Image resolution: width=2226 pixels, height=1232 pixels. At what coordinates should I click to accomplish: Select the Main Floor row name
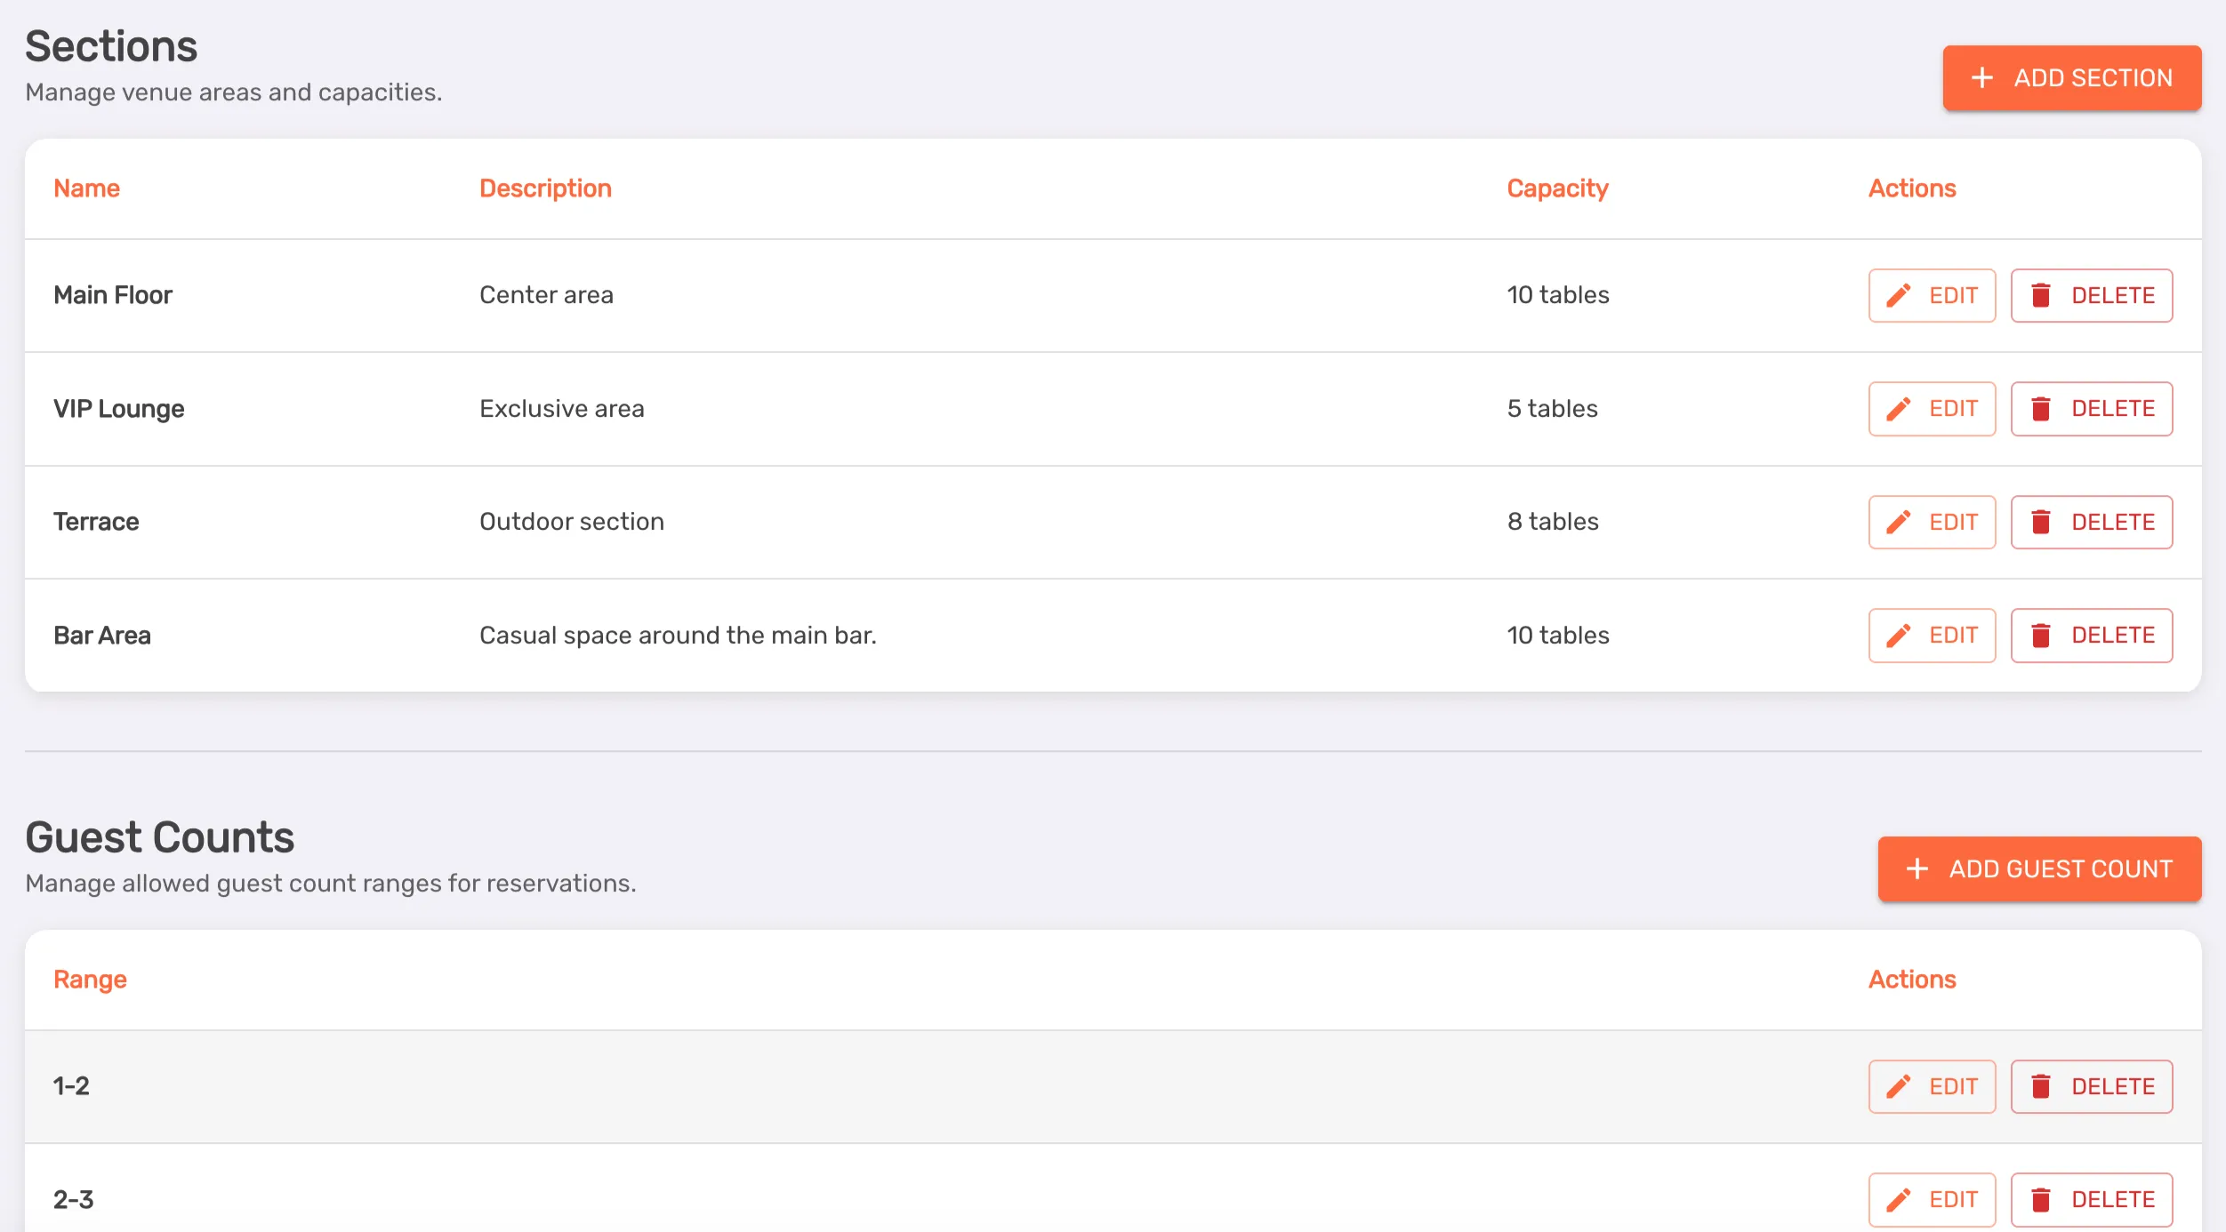[x=113, y=295]
